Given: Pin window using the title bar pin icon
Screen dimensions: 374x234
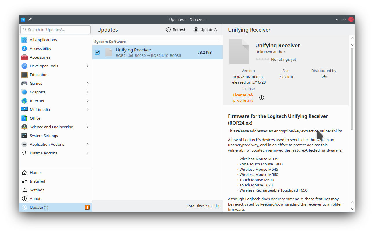Looking at the screenshot, I should point(30,19).
